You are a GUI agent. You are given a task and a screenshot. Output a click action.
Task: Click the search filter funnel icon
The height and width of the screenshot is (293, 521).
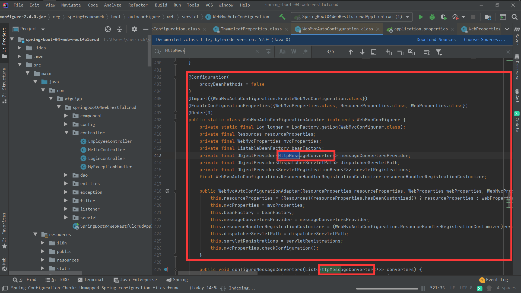coord(439,52)
